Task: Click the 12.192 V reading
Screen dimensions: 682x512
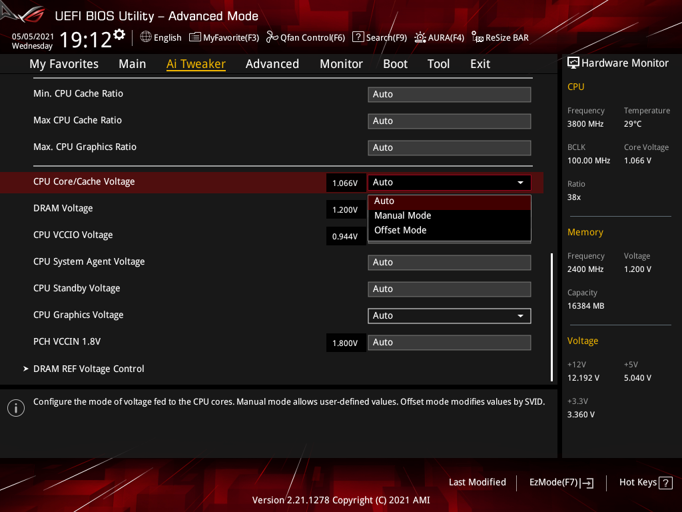Action: tap(583, 378)
